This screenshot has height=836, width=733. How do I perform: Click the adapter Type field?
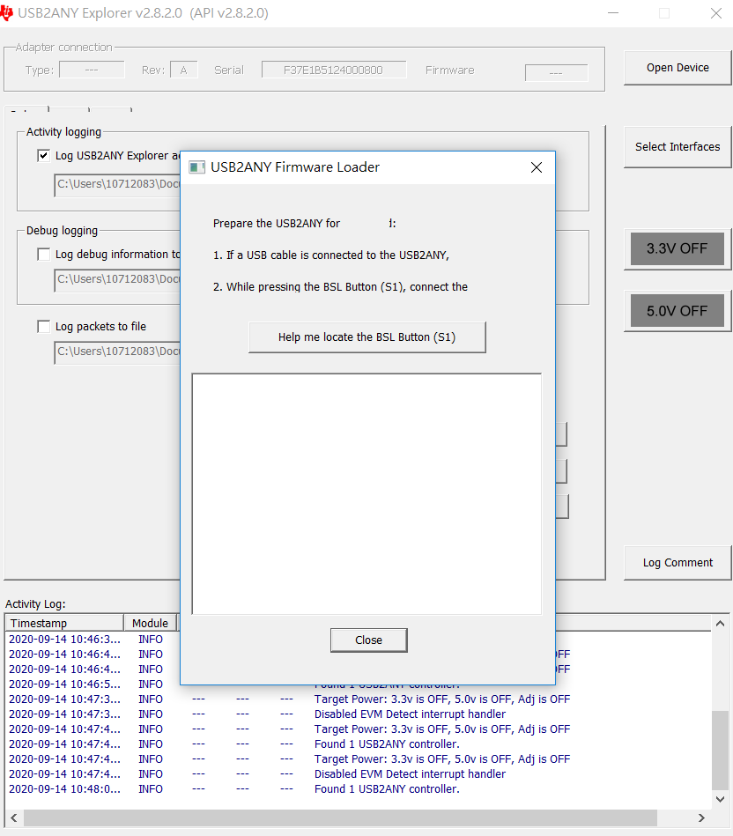(92, 70)
